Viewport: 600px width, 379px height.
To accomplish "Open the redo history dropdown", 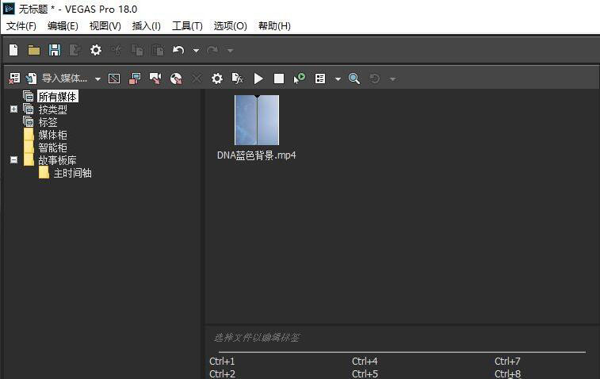I will [x=230, y=51].
